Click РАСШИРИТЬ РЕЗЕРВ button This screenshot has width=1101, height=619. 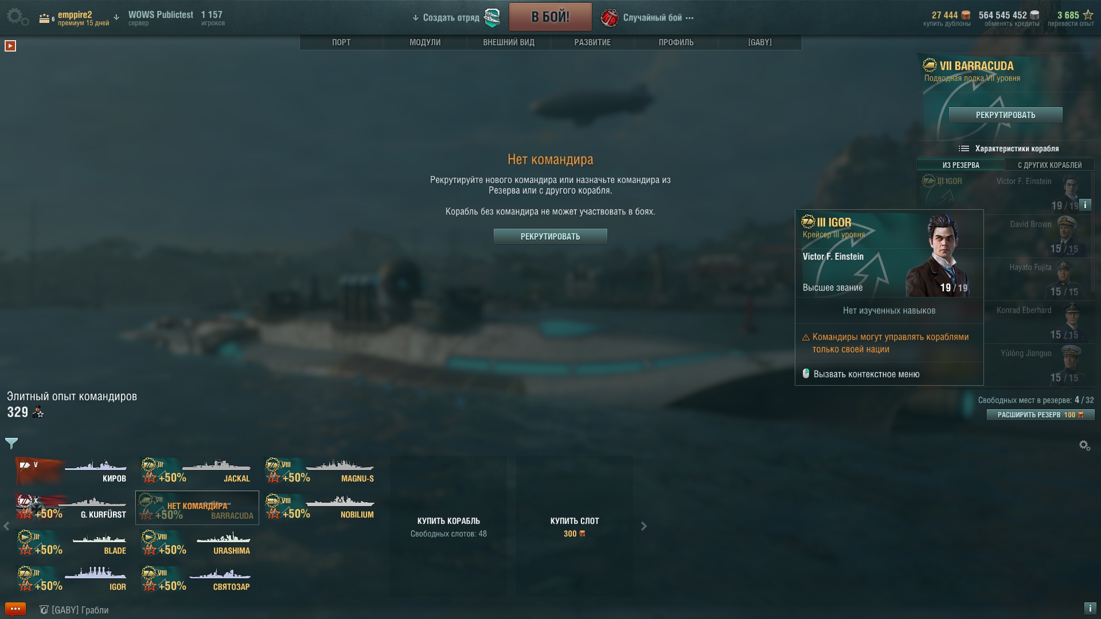pyautogui.click(x=1040, y=414)
